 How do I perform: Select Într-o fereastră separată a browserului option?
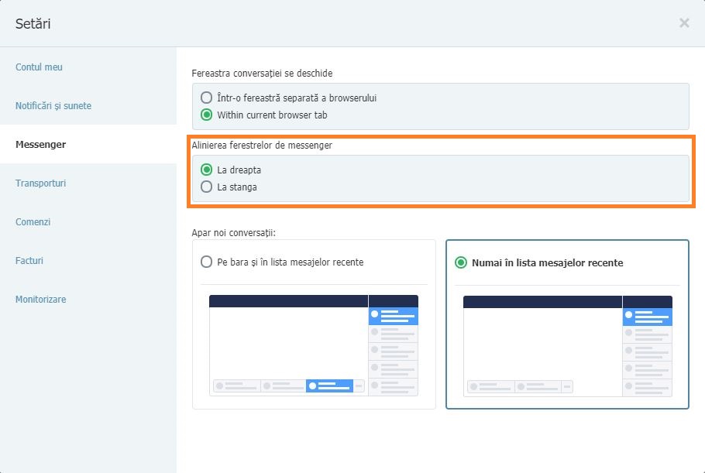(206, 98)
